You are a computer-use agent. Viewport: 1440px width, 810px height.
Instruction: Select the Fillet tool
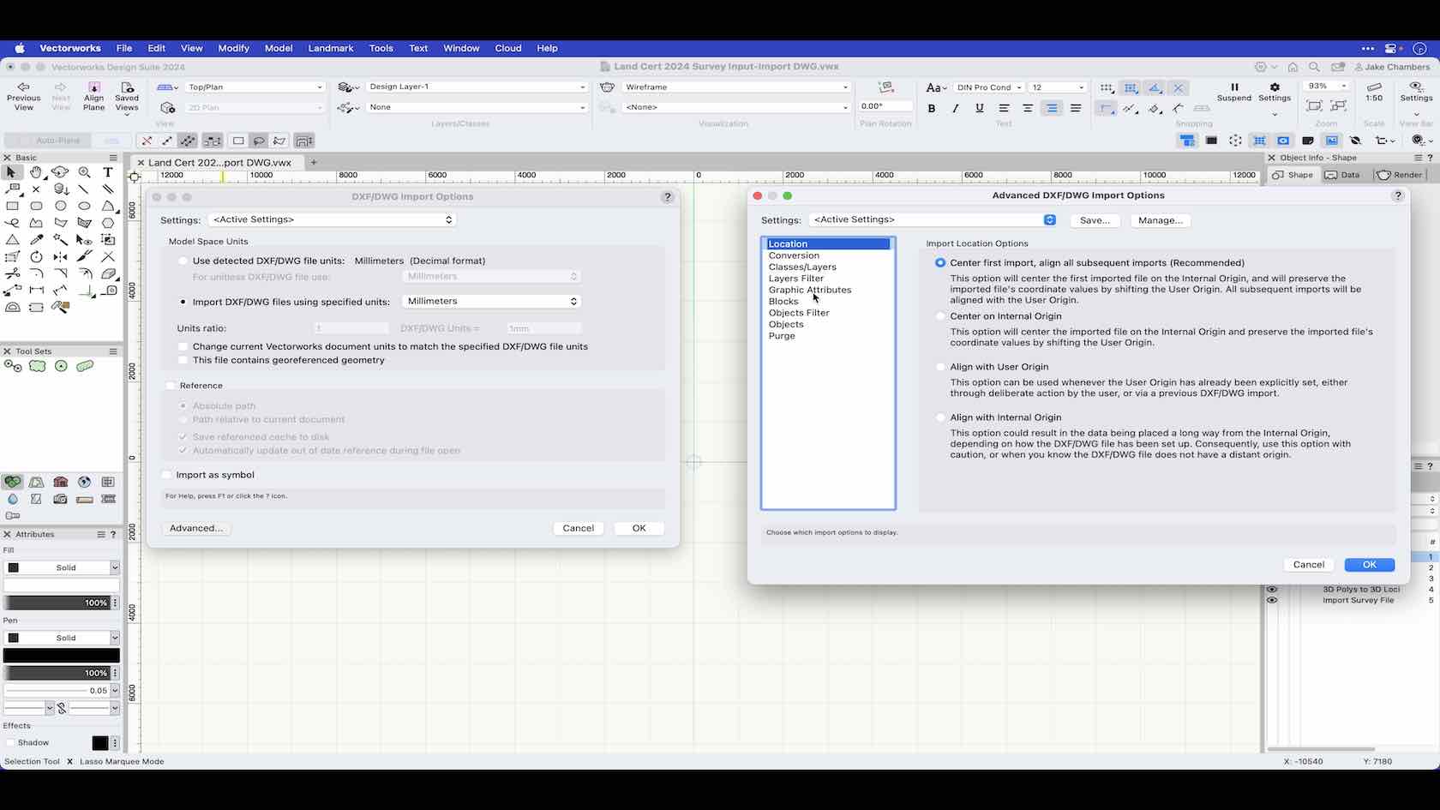[36, 273]
